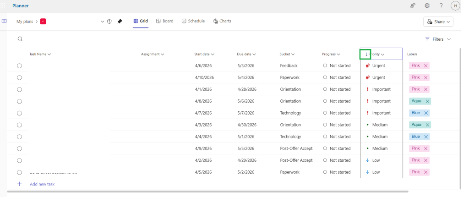This screenshot has height=197, width=469.
Task: Mark task due 5/1/2026 complete
Action: pyautogui.click(x=19, y=137)
